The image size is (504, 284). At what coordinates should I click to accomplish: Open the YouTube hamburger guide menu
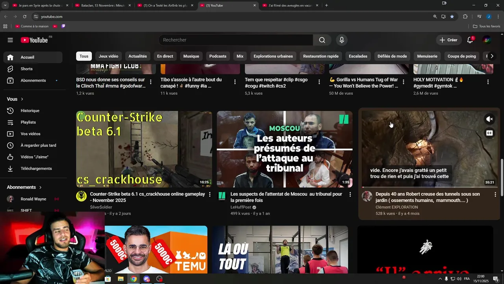pos(10,40)
